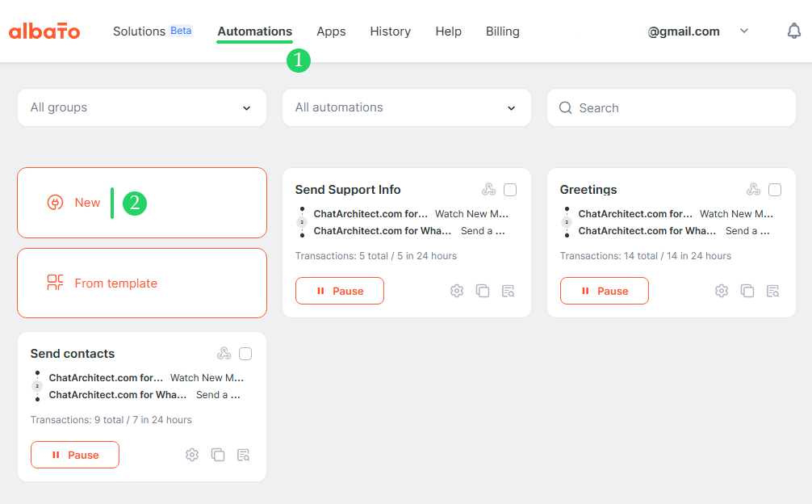This screenshot has height=504, width=812.
Task: Open settings gear for Send Support Info
Action: coord(457,291)
